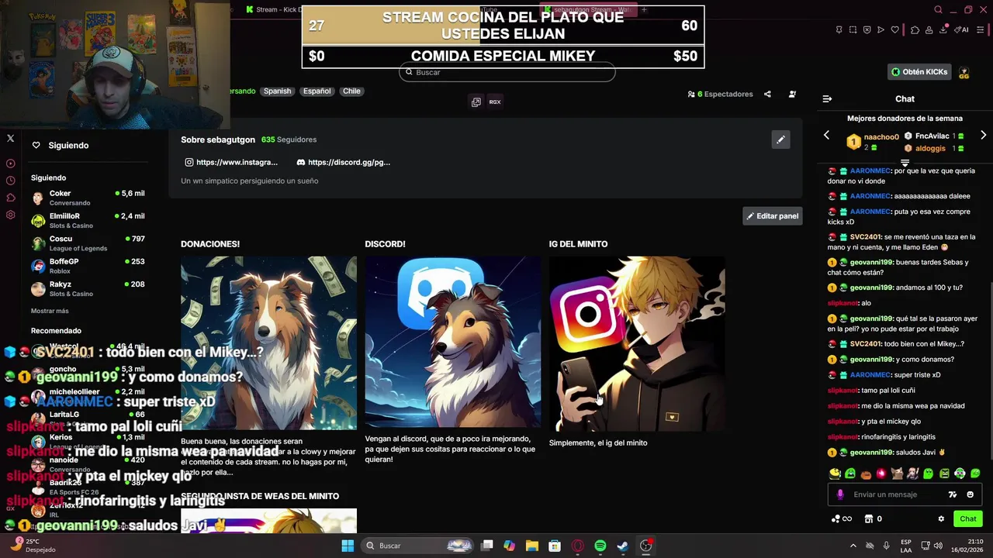Viewport: 993px width, 558px height.
Task: Click the shop icon showing 0 below chat
Action: [874, 519]
